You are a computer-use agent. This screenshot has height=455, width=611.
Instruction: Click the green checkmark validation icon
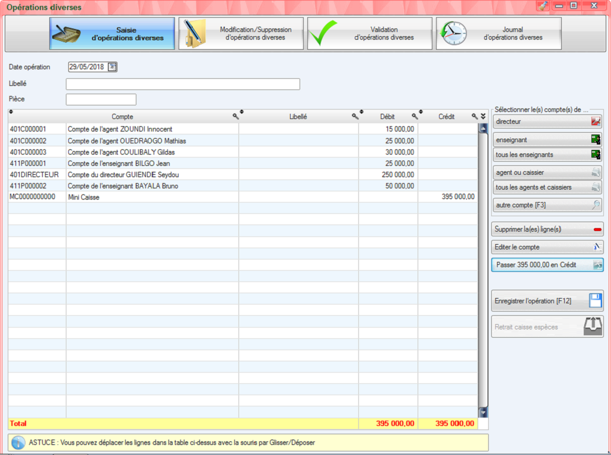[323, 33]
